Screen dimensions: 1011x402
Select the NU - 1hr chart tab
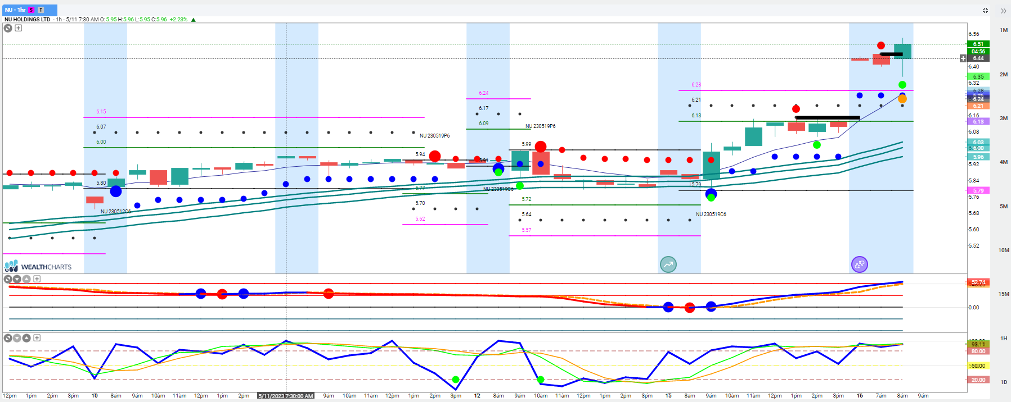[29, 10]
